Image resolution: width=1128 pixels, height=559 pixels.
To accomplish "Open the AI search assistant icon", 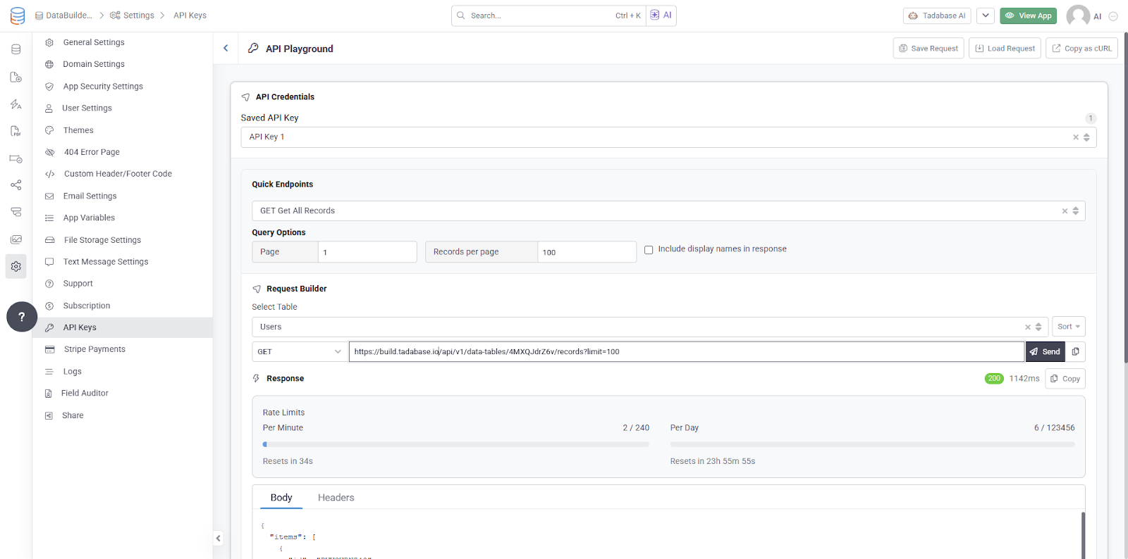I will (661, 15).
